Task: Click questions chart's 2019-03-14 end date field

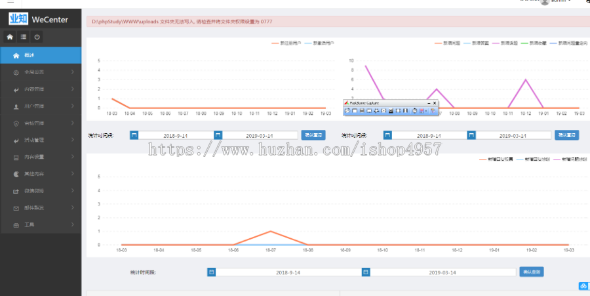Action: (513, 136)
